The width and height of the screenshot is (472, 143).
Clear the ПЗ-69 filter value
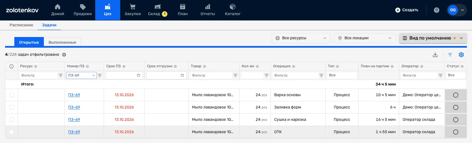[94, 75]
